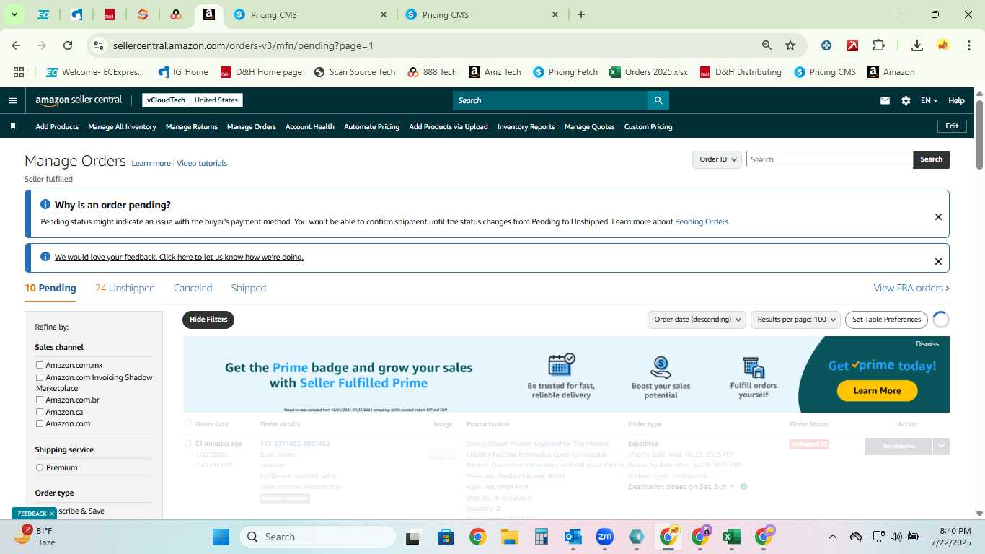Open the Order date (descending) sort dropdown
The width and height of the screenshot is (985, 554).
coord(697,320)
